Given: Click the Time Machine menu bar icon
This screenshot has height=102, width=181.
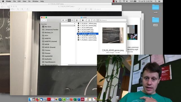Looking at the screenshot, I should [120, 1].
